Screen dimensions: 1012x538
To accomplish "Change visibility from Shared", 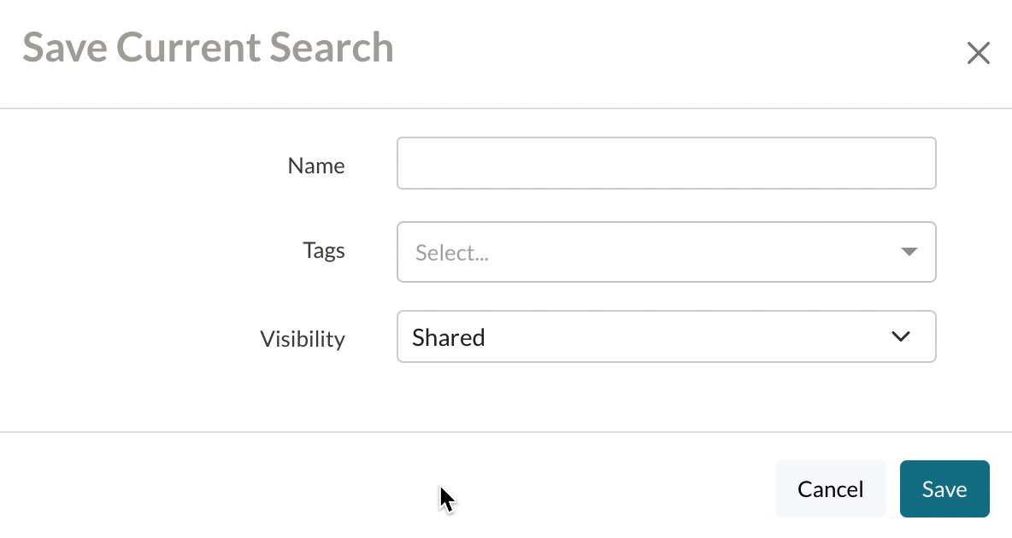I will click(x=666, y=336).
